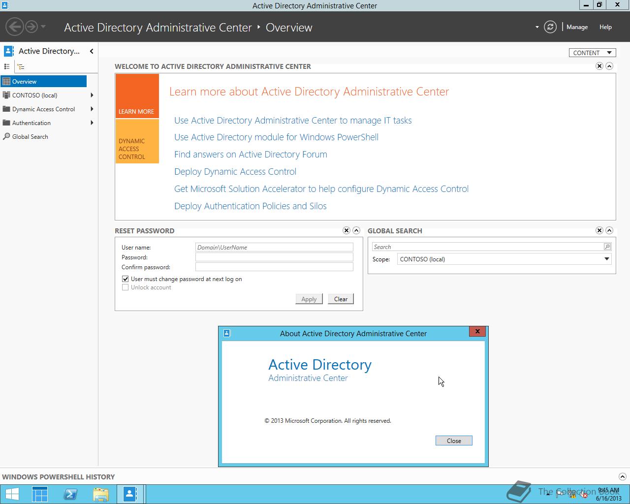The width and height of the screenshot is (630, 504).
Task: Open 'Use Active Directory Administrative Center to manage IT tasks'
Action: click(293, 120)
